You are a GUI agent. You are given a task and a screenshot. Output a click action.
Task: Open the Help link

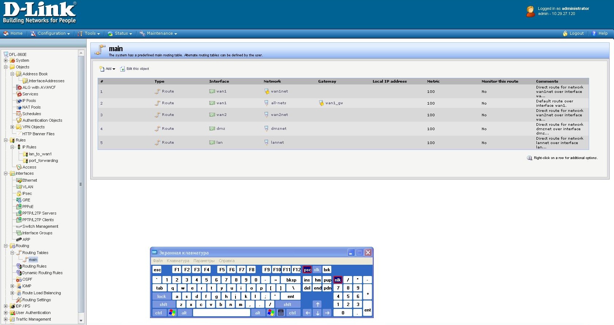click(600, 33)
